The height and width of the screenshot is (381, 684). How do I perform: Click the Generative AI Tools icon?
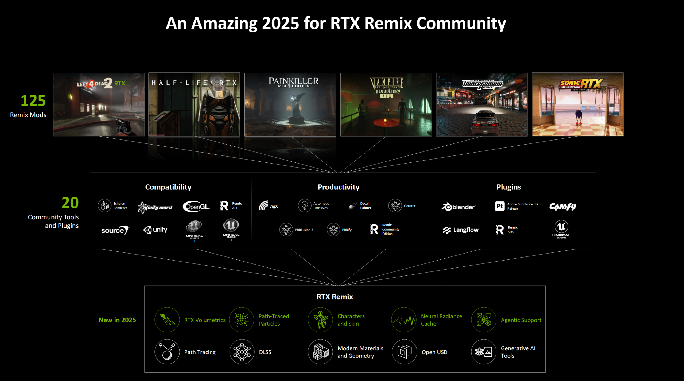(x=483, y=352)
